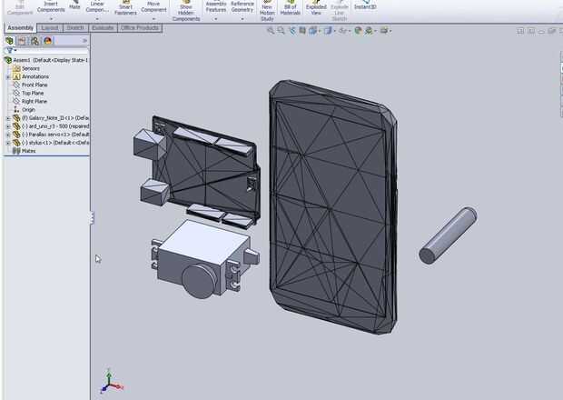The image size is (563, 400).
Task: Open Assembly Features tool
Action: [x=216, y=6]
